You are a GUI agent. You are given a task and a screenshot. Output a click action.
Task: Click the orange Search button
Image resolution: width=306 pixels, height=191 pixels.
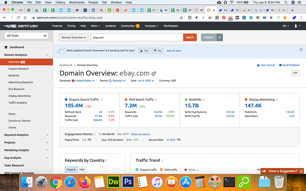point(190,37)
